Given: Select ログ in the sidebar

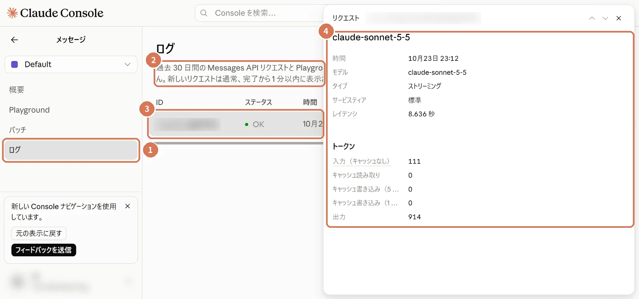Looking at the screenshot, I should pos(71,150).
